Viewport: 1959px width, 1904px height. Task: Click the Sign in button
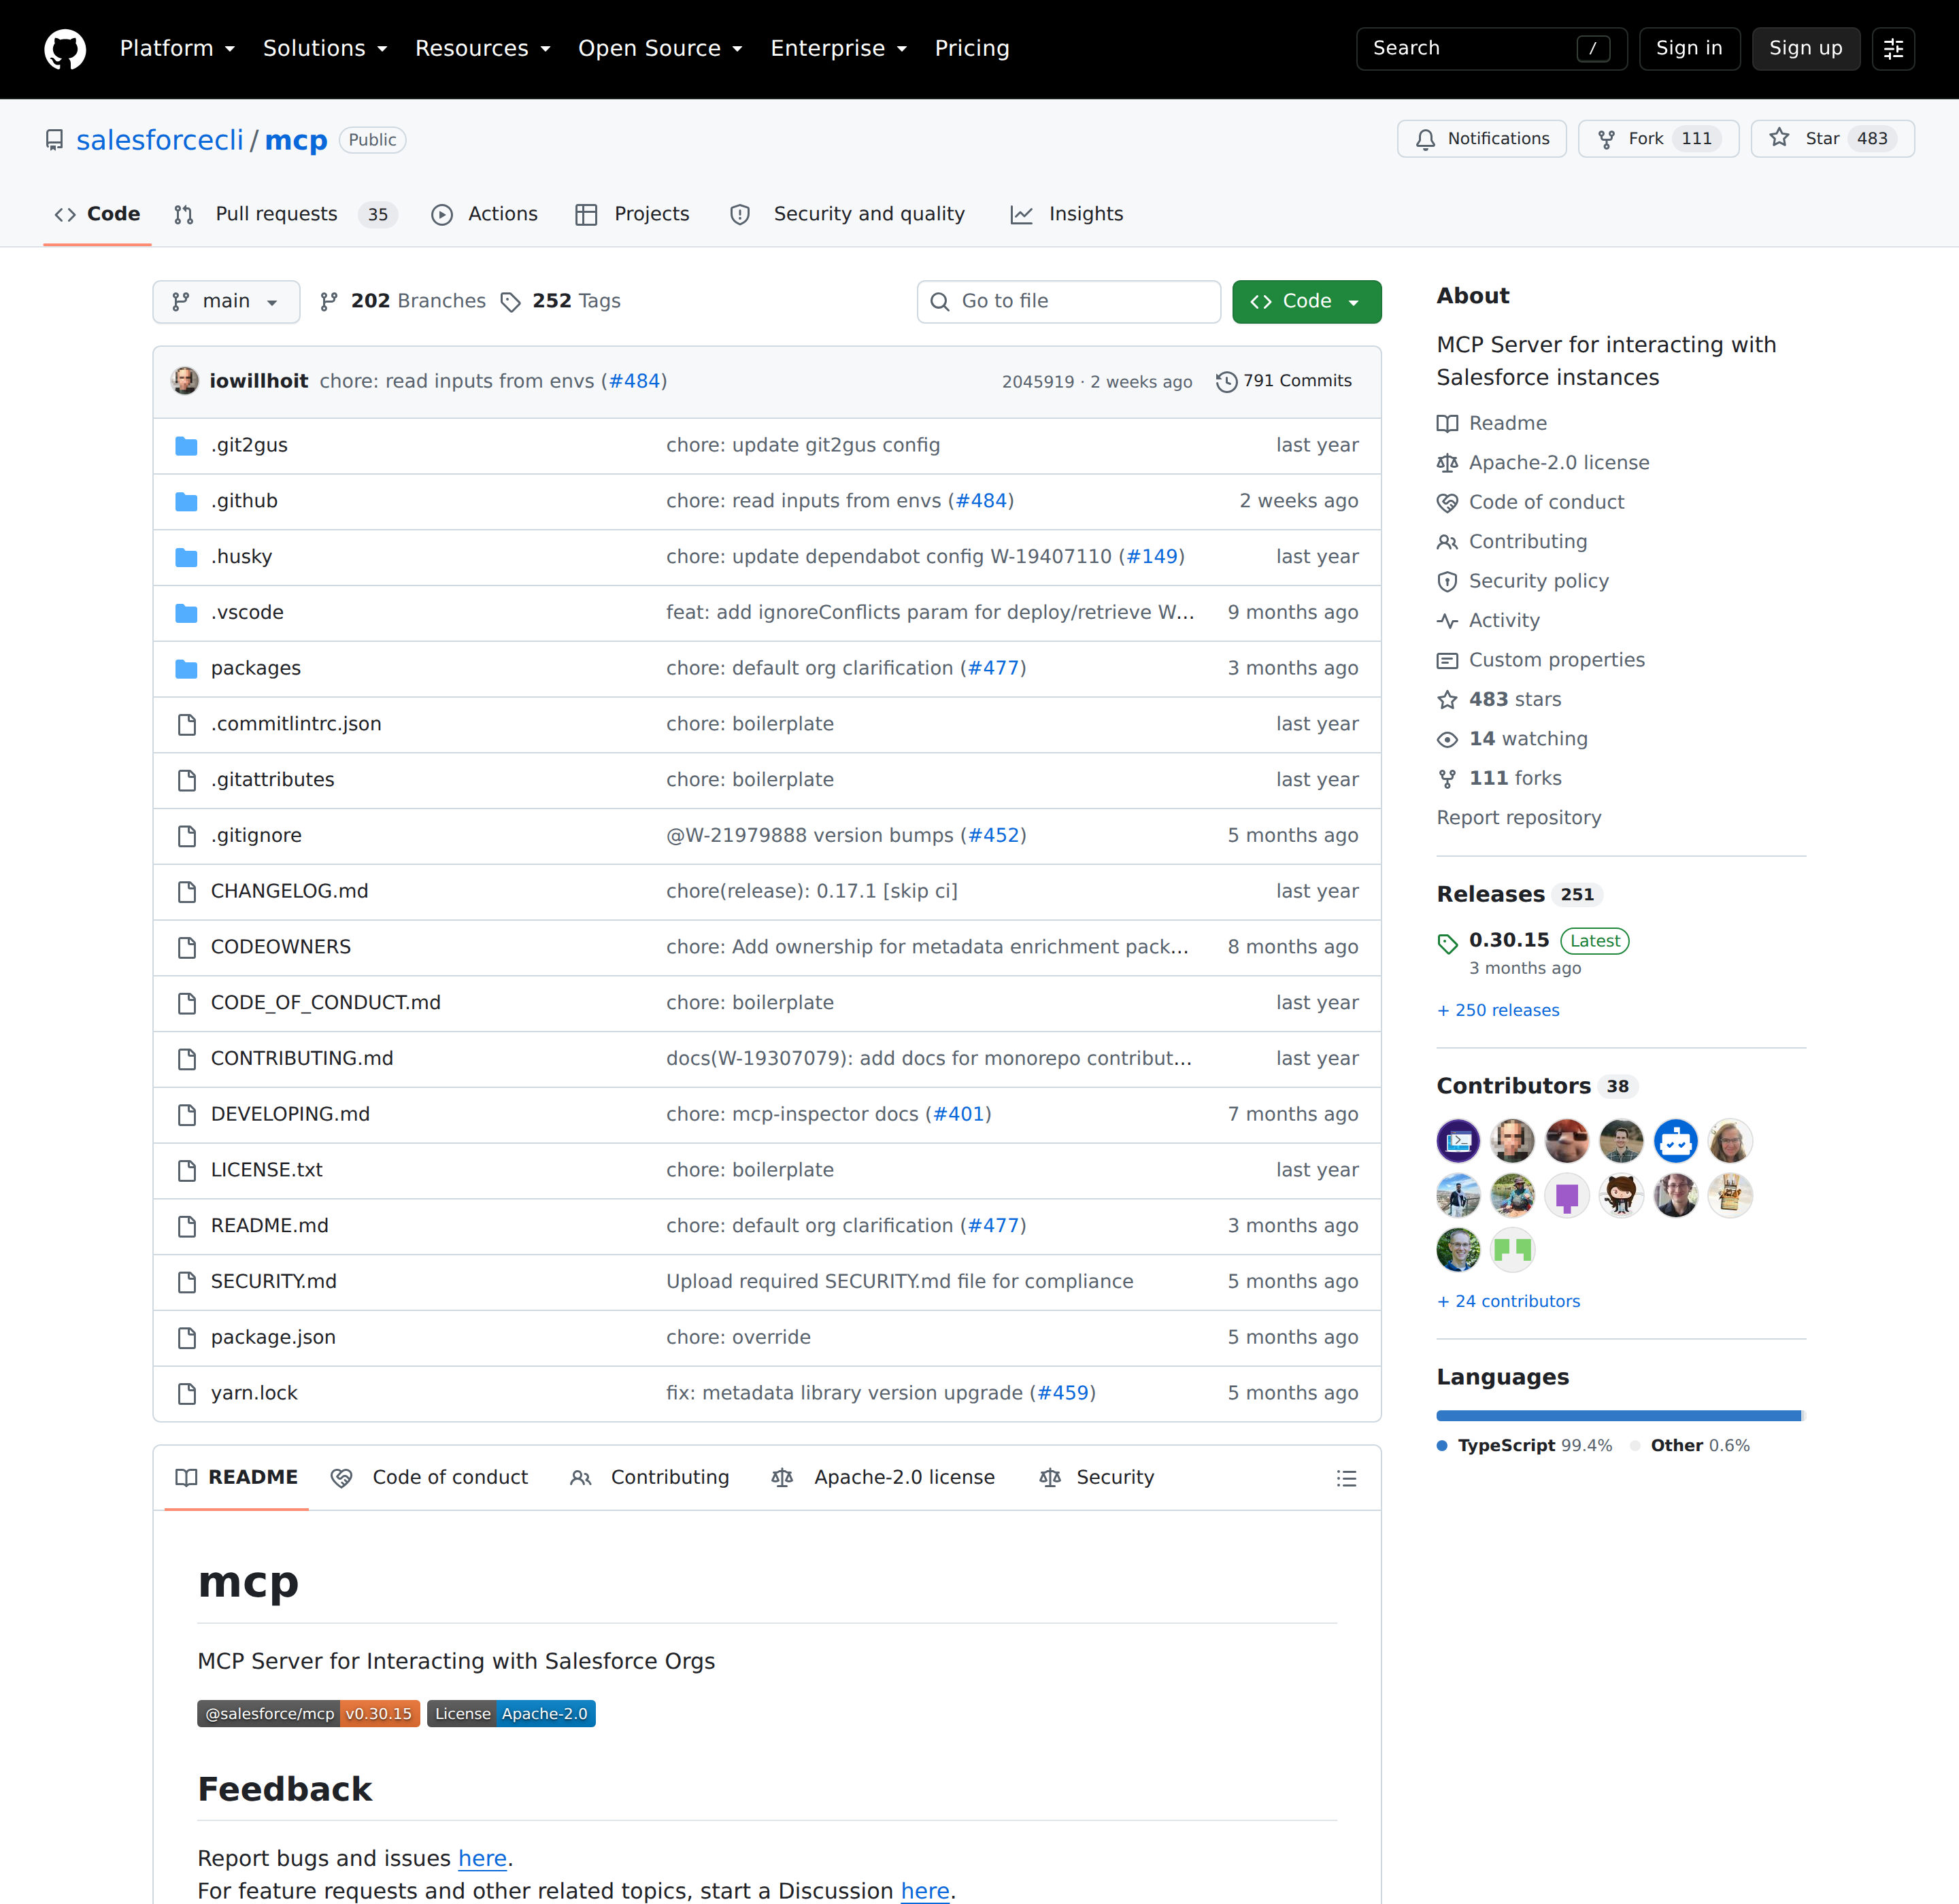pyautogui.click(x=1689, y=49)
